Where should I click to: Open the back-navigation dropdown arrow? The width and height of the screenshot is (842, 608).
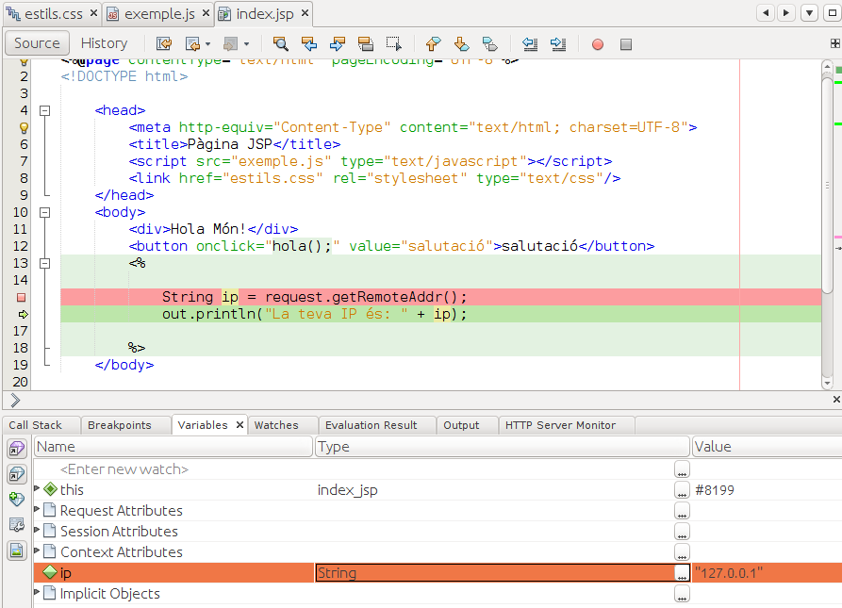(x=207, y=44)
